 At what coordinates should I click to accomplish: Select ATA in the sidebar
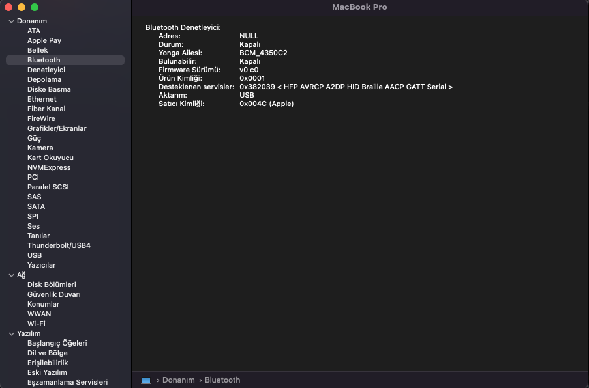(34, 31)
